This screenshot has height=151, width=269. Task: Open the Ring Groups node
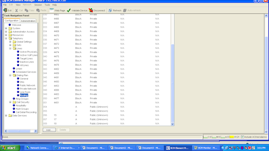(22, 99)
